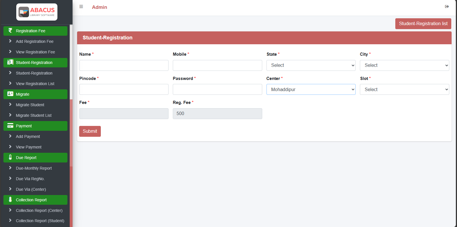Go to View Registration Fee

point(35,52)
